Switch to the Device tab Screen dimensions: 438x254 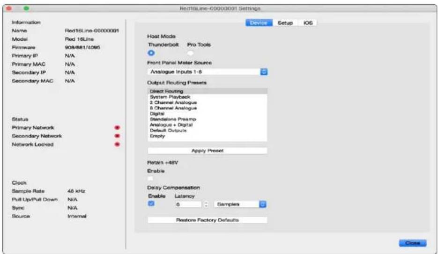point(259,23)
